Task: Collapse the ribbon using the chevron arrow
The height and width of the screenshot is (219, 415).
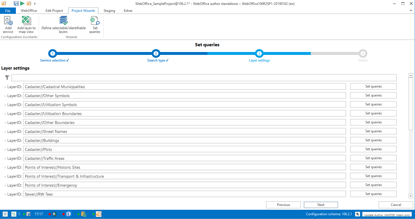Action: tap(411, 10)
